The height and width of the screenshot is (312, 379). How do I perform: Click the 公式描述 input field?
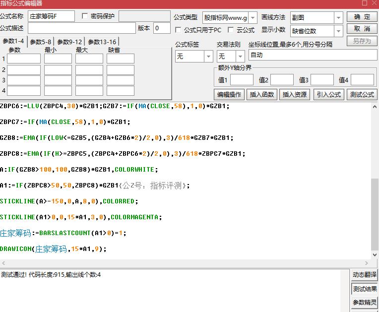pos(82,28)
